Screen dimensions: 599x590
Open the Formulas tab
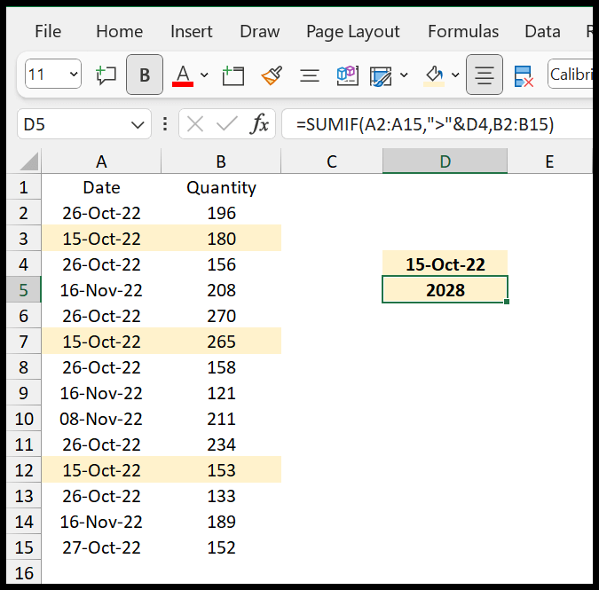click(463, 31)
